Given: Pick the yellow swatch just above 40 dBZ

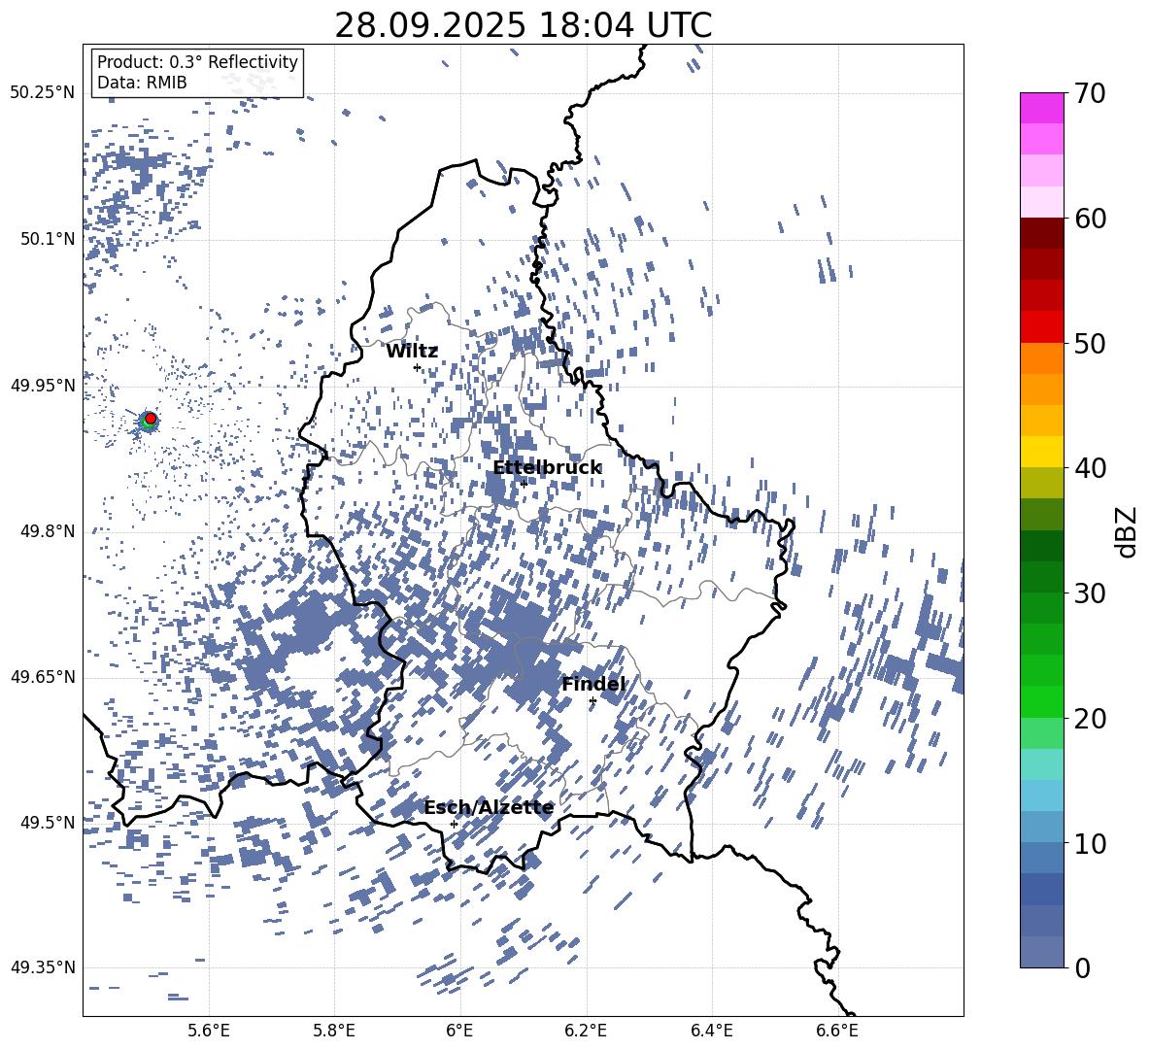Looking at the screenshot, I should click(1041, 452).
